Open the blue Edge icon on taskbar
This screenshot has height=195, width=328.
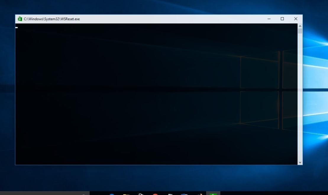pos(112,194)
